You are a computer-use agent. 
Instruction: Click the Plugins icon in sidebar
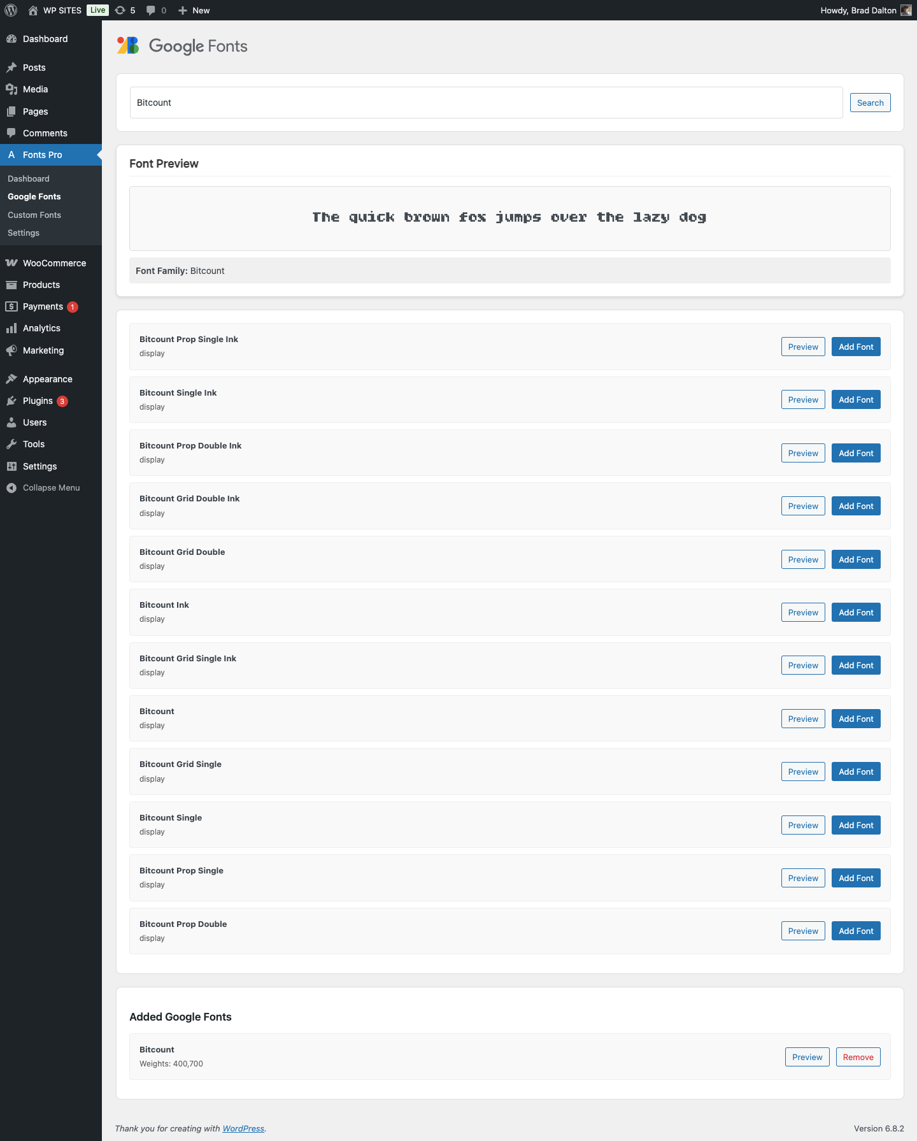[11, 401]
